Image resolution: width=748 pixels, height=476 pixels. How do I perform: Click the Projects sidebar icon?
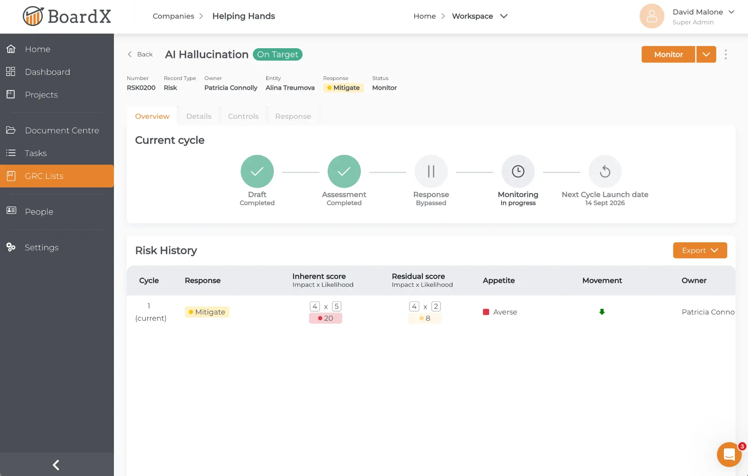coord(11,94)
